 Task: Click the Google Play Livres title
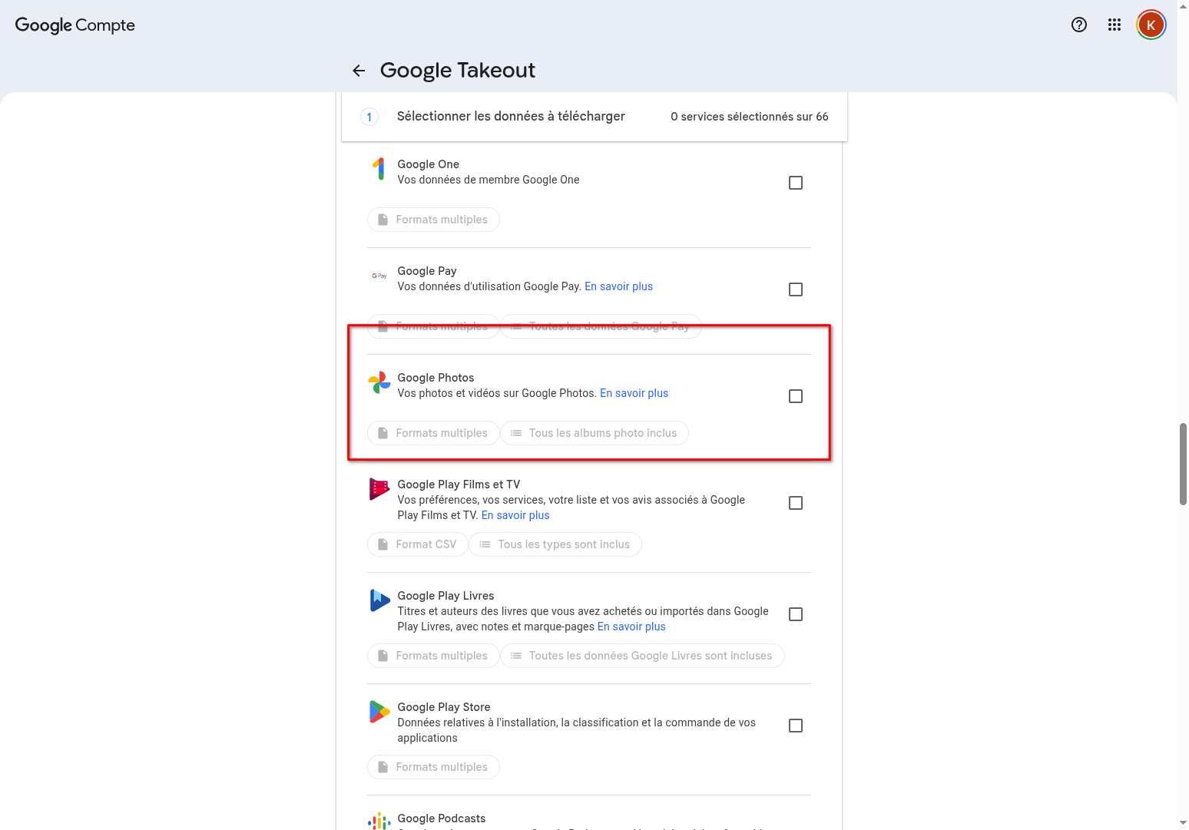pyautogui.click(x=445, y=596)
